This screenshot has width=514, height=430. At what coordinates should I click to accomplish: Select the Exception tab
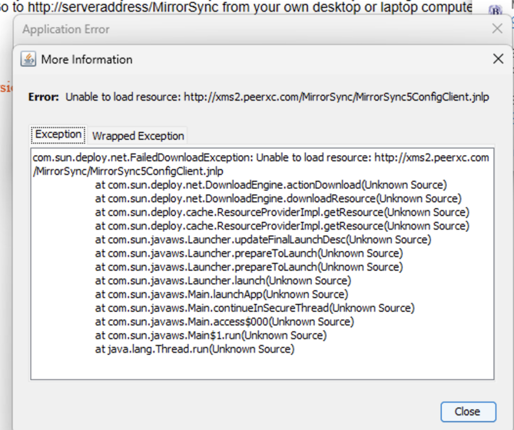(x=57, y=134)
